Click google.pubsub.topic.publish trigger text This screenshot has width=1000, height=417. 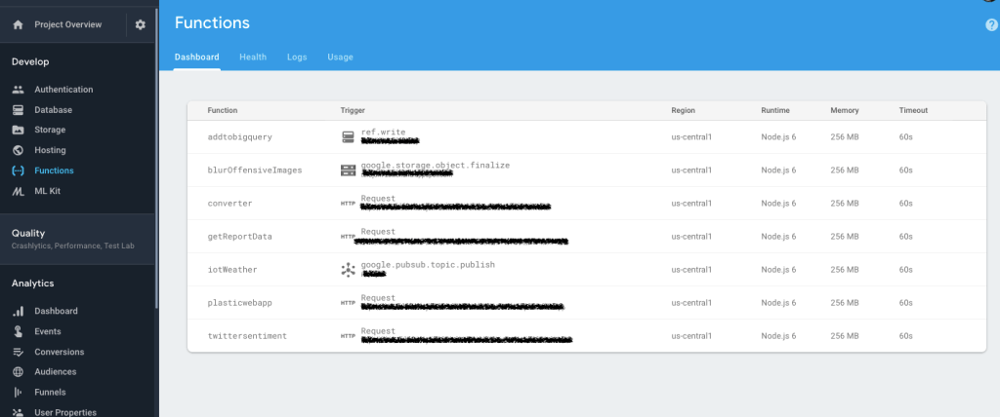point(428,265)
